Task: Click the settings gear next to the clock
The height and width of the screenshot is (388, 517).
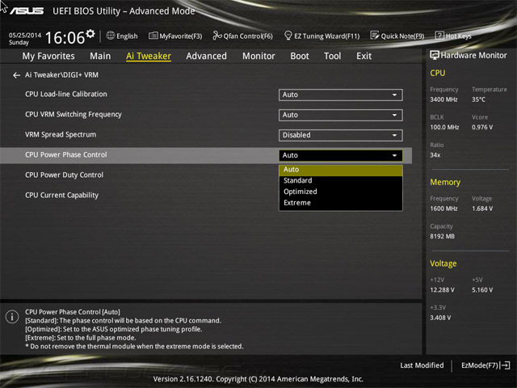Action: pos(90,34)
